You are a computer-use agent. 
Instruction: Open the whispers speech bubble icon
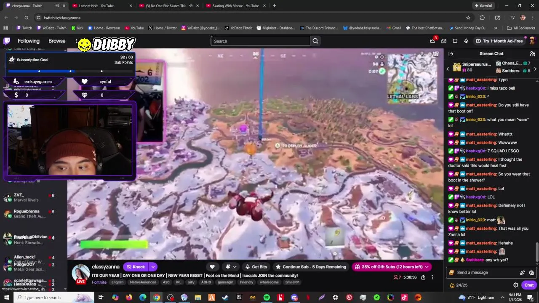pos(455,41)
